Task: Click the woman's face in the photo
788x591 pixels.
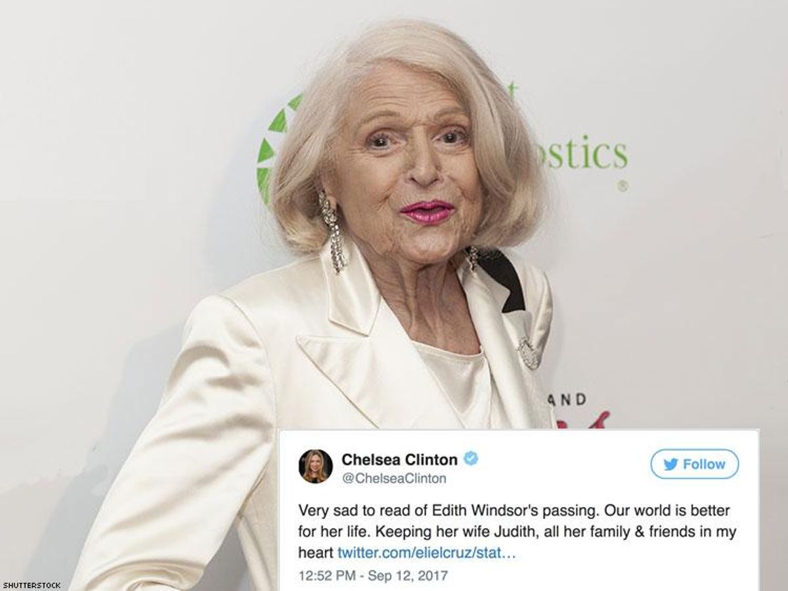Action: 404,171
